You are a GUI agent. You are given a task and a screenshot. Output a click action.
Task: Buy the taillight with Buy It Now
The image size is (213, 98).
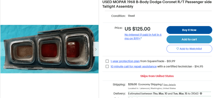point(189,30)
